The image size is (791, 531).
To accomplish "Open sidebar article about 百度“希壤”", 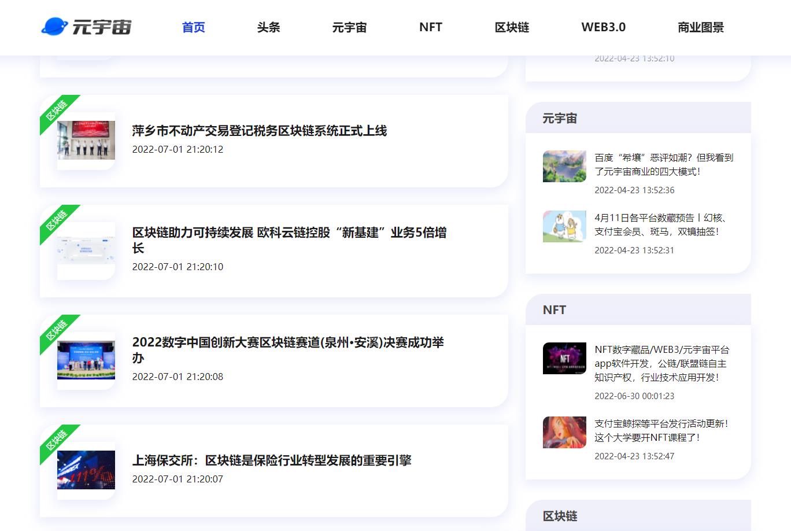I will (x=663, y=164).
